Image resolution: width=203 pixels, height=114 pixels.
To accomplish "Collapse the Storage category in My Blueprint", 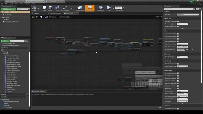I will pos(3,54).
